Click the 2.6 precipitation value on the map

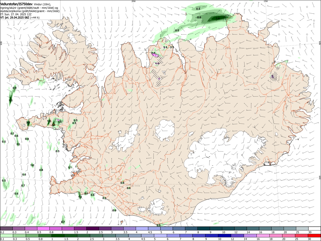[53, 125]
